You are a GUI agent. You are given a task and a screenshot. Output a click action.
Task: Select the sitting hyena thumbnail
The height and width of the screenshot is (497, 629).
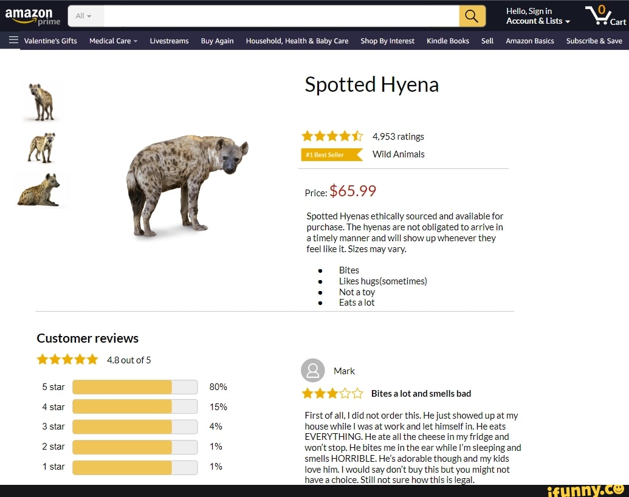(41, 189)
